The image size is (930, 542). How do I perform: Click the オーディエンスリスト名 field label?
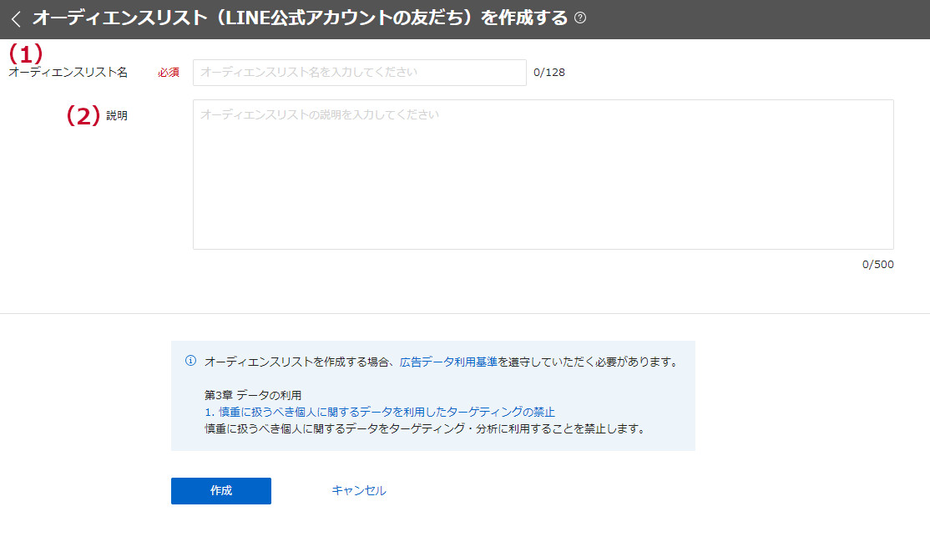tap(68, 73)
